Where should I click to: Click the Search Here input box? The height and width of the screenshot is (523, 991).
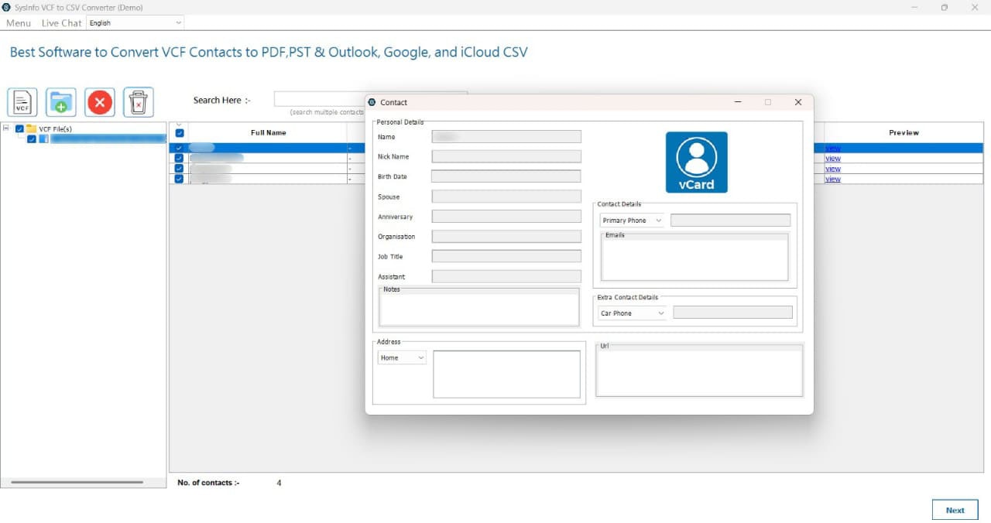click(319, 99)
